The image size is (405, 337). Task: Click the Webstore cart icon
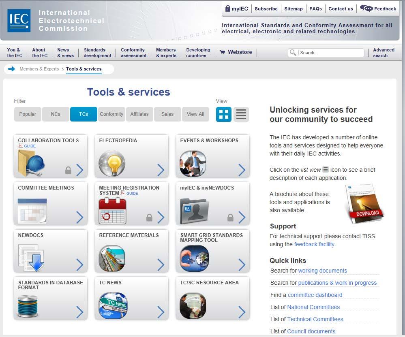(x=223, y=52)
